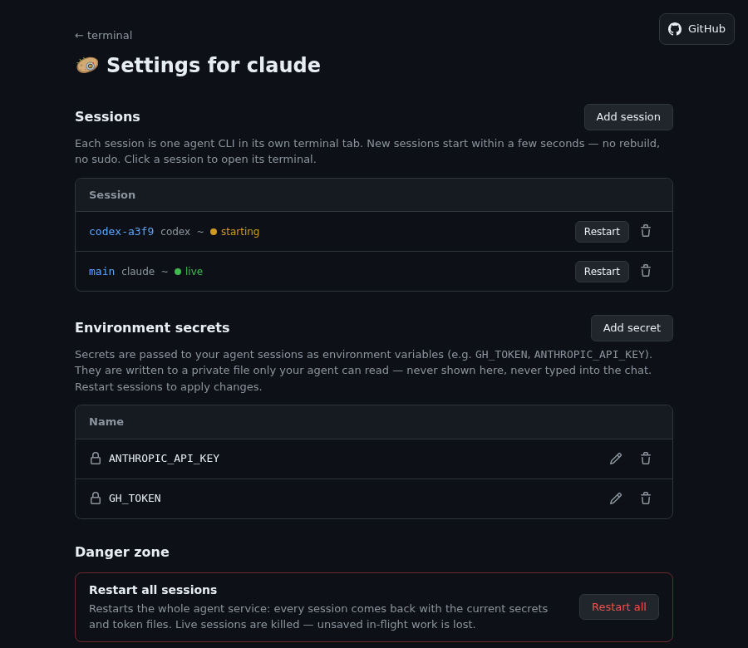748x648 pixels.
Task: Remove GH_TOKEN with the trash icon
Action: point(646,498)
